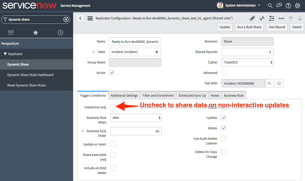
Task: Select the Trigger Conditions tab
Action: (93, 95)
